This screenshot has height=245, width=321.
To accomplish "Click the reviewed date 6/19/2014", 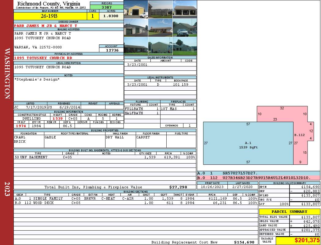I will pyautogui.click(x=70, y=107).
